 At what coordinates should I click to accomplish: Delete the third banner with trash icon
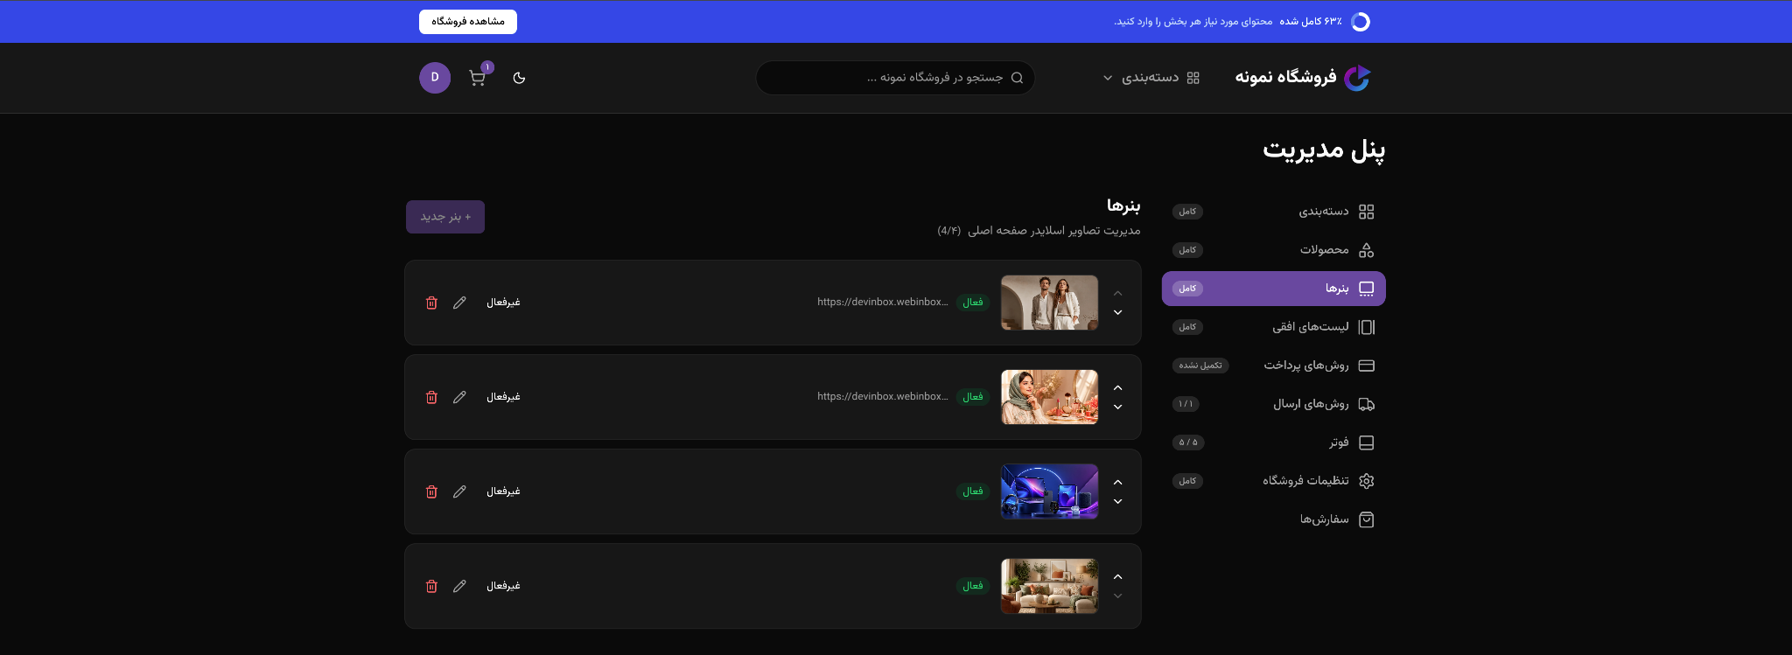click(431, 491)
